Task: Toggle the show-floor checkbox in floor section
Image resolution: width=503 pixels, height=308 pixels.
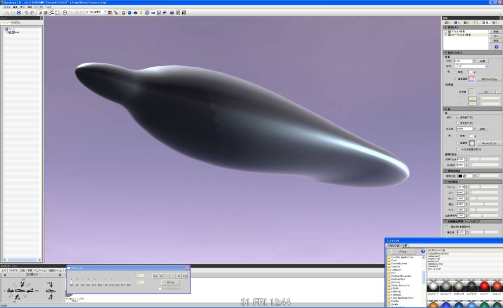Action: pyautogui.click(x=458, y=117)
